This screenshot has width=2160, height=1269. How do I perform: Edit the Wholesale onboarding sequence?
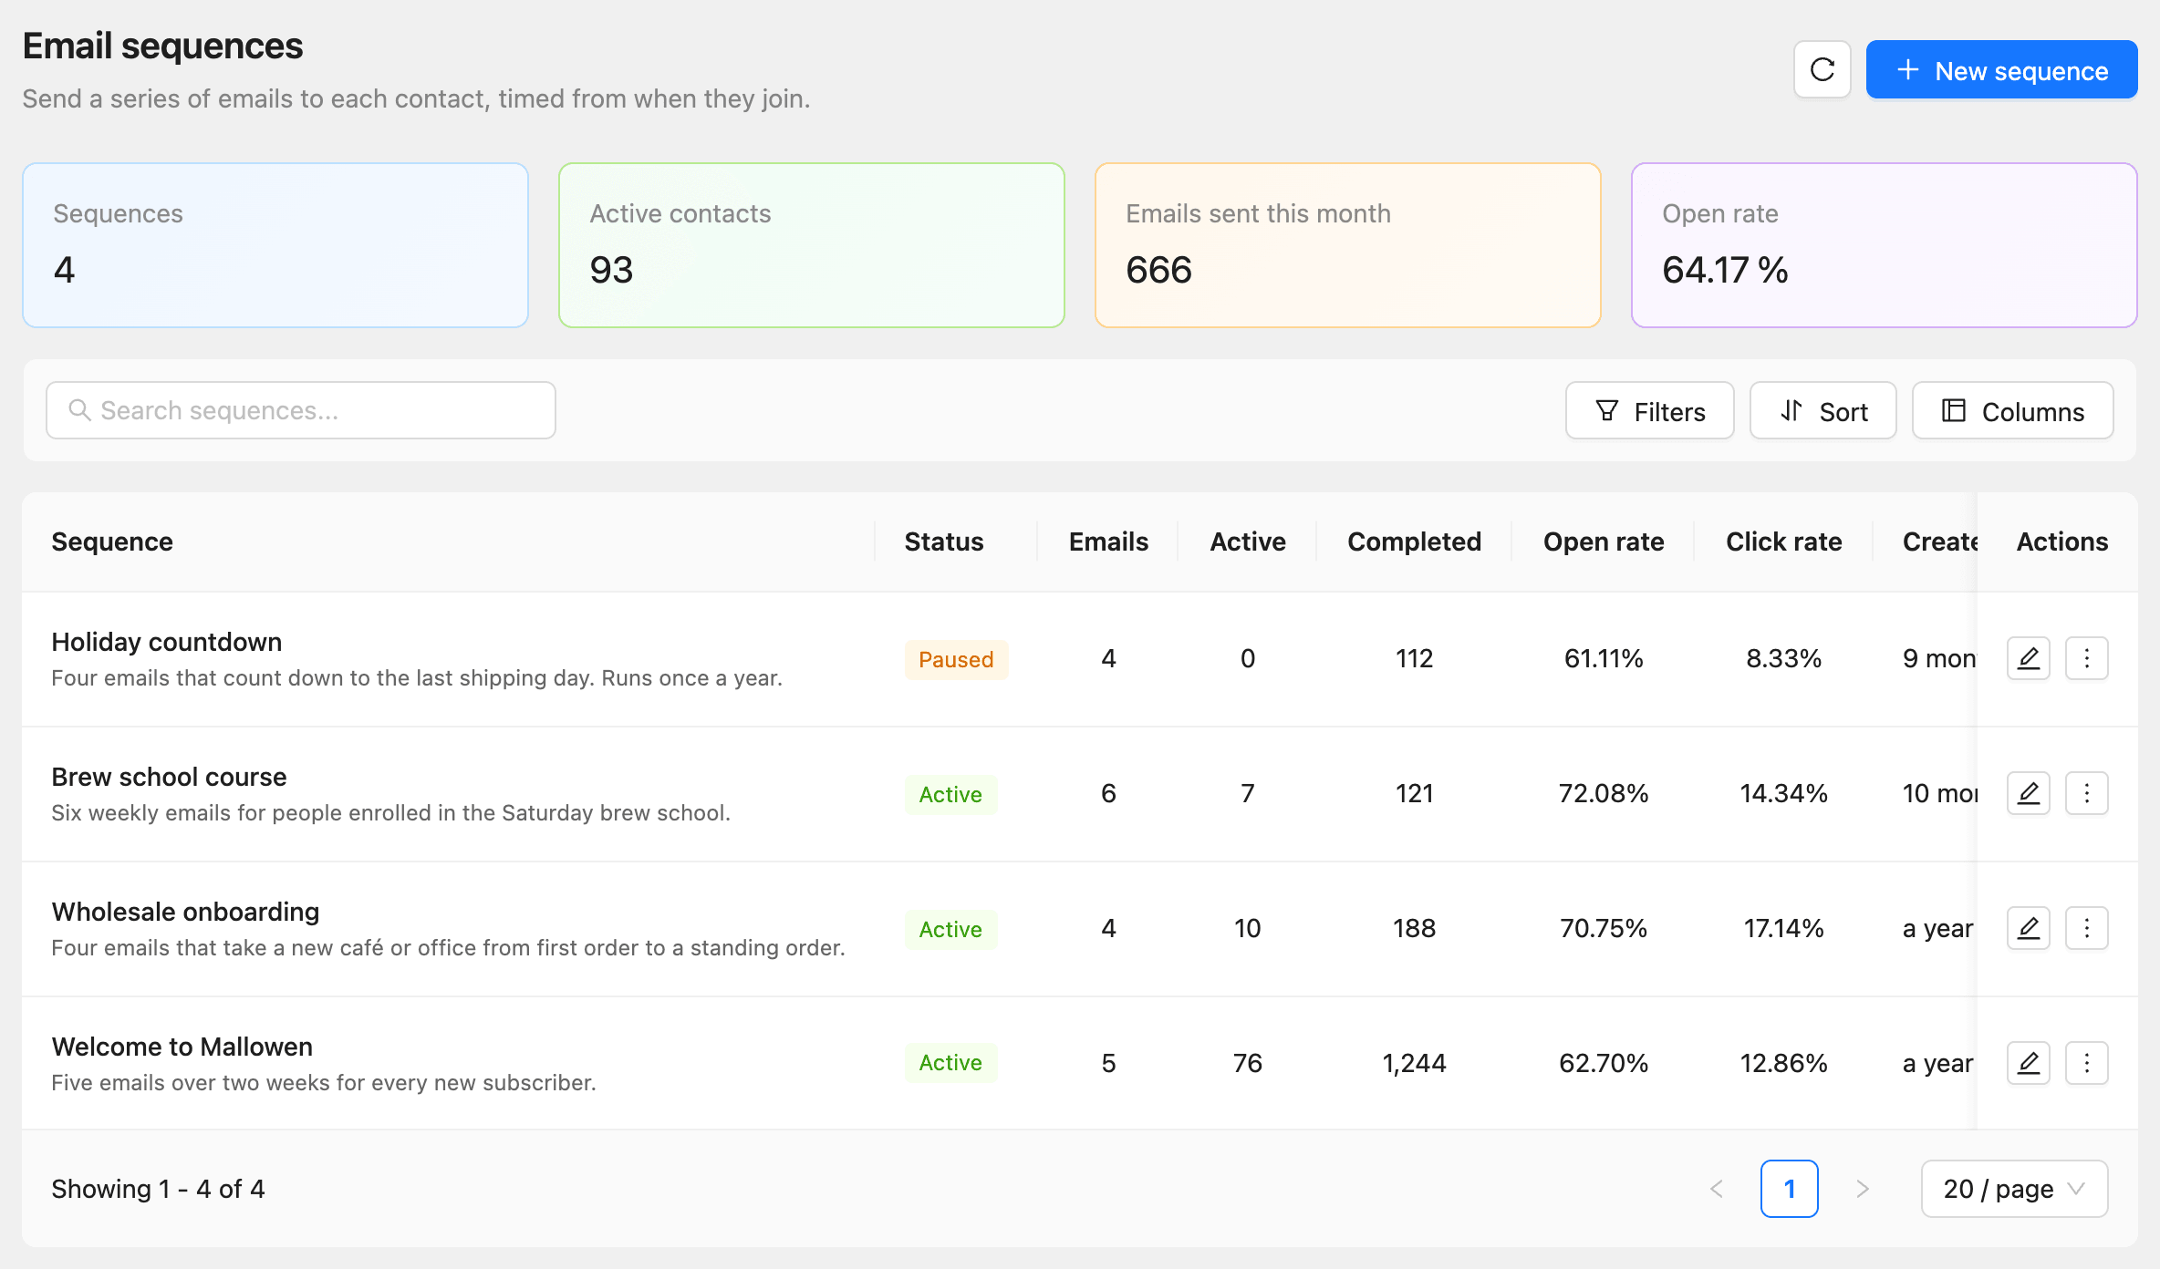[2028, 928]
